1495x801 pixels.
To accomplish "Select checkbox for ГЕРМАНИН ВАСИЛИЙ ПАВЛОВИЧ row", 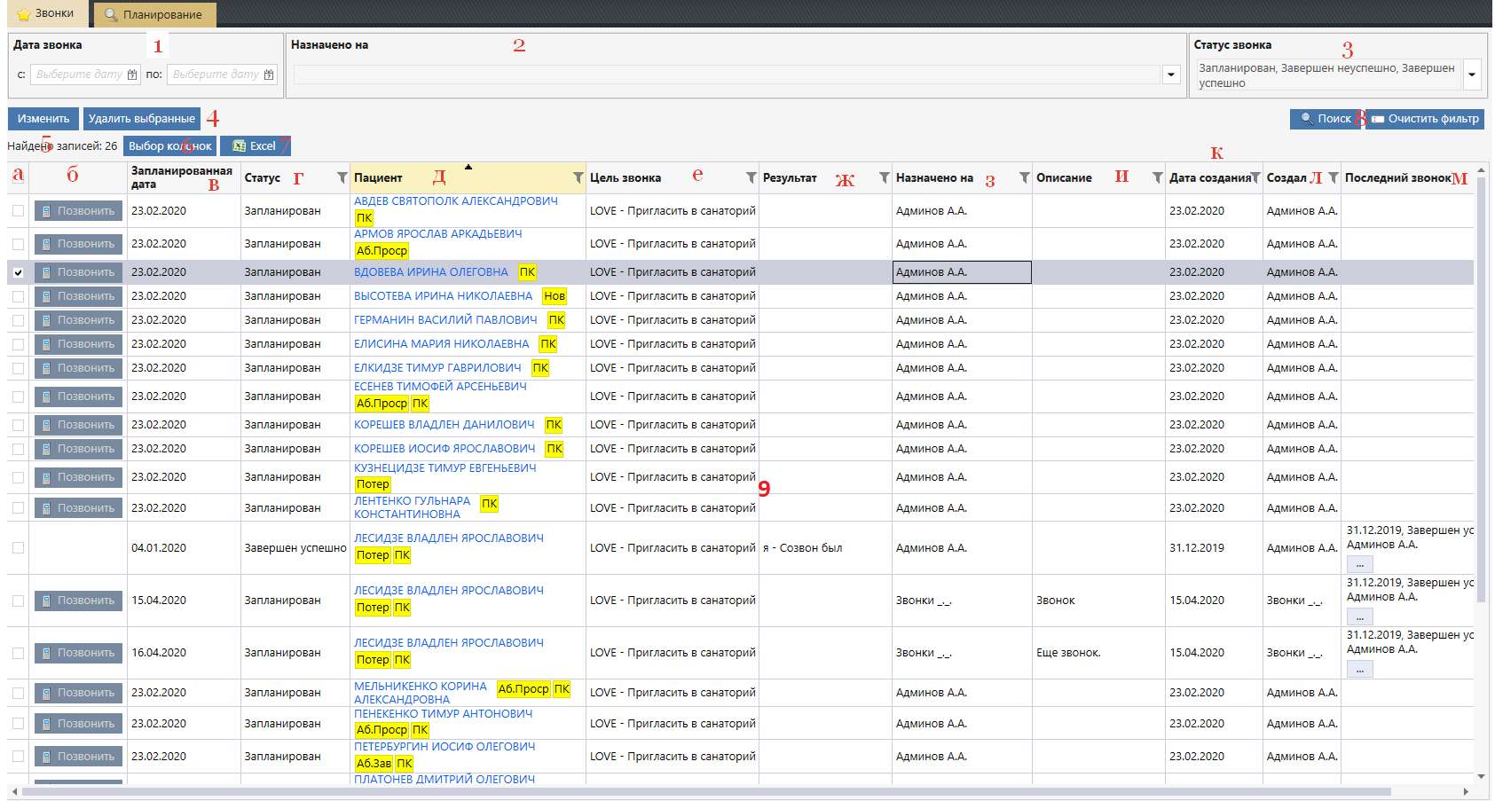I will [18, 321].
